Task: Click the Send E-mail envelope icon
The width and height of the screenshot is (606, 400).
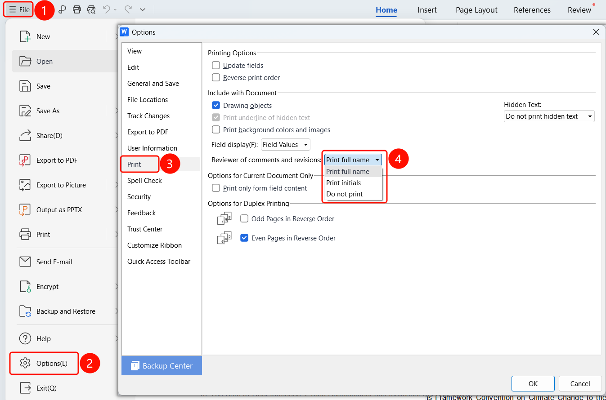Action: [x=25, y=262]
